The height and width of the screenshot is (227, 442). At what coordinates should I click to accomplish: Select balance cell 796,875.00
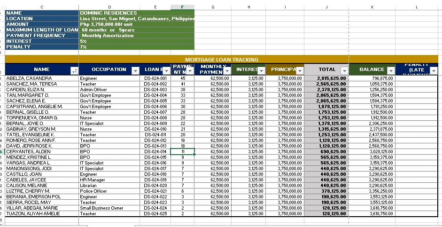372,78
